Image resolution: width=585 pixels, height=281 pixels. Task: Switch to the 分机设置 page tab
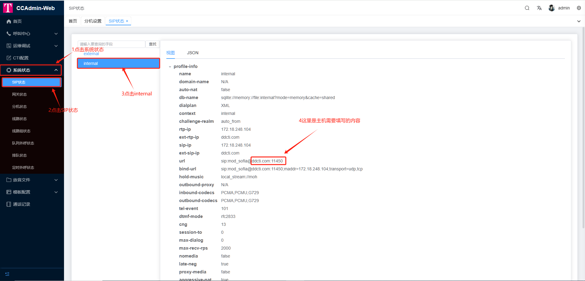[93, 21]
